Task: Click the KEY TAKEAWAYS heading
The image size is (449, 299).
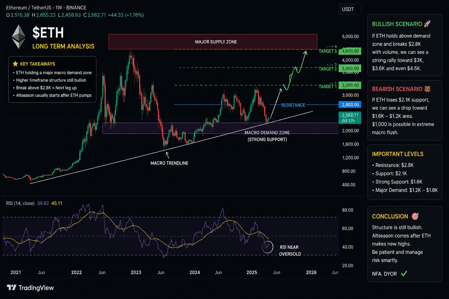Action: click(x=37, y=64)
